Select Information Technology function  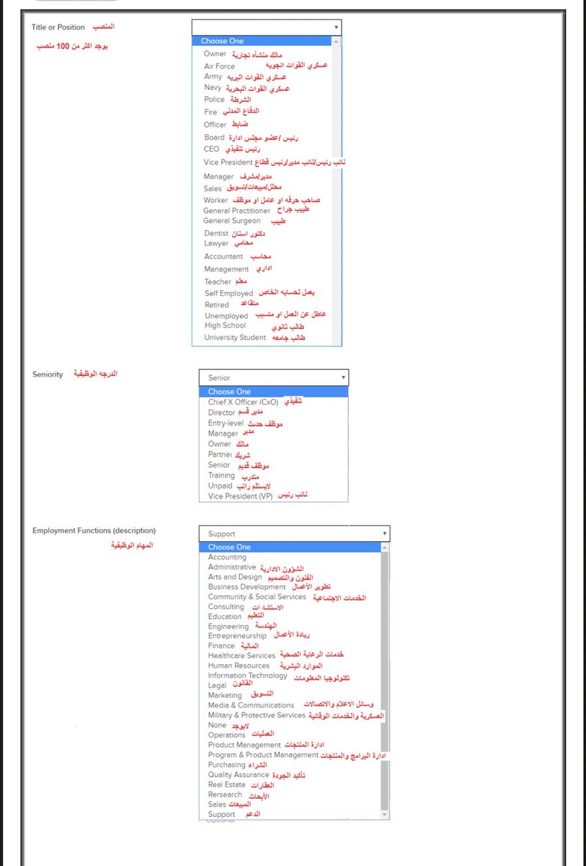(248, 675)
